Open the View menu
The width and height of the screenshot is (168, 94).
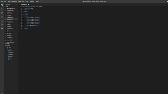click(x=19, y=2)
